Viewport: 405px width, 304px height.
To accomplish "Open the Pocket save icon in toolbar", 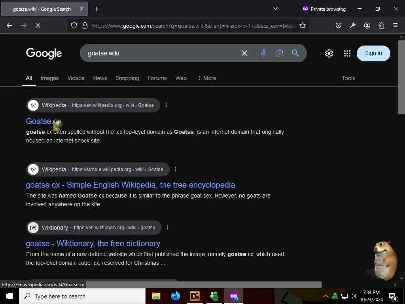I will (339, 25).
